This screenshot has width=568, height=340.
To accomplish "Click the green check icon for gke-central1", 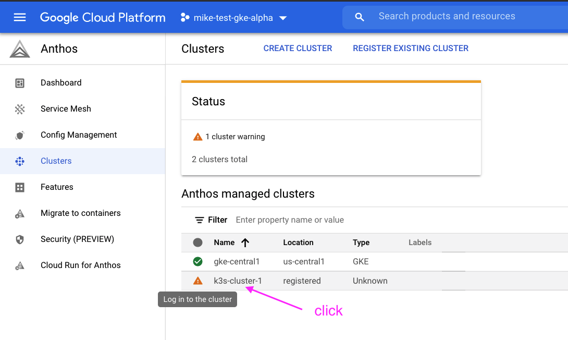I will click(198, 261).
